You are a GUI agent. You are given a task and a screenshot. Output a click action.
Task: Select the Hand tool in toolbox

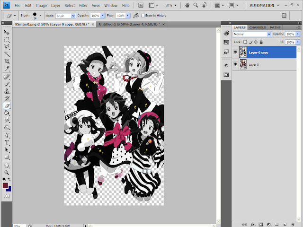pyautogui.click(x=7, y=166)
